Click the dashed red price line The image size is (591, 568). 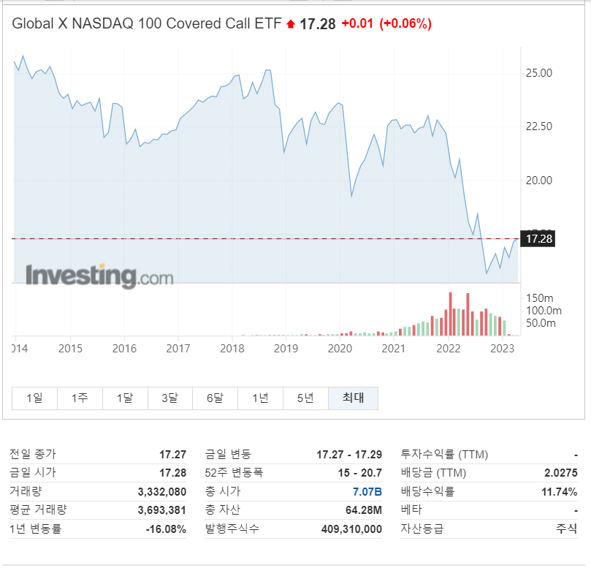tap(256, 238)
